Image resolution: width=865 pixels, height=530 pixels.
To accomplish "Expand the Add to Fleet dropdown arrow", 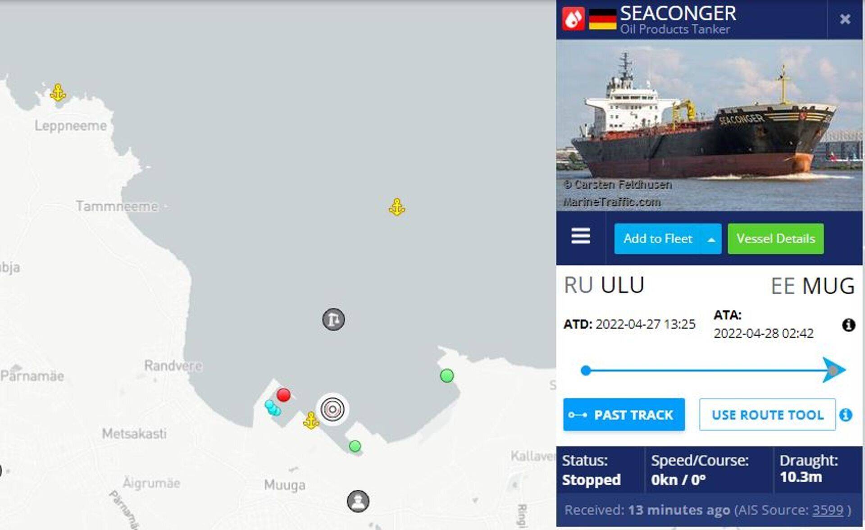I will pyautogui.click(x=711, y=239).
